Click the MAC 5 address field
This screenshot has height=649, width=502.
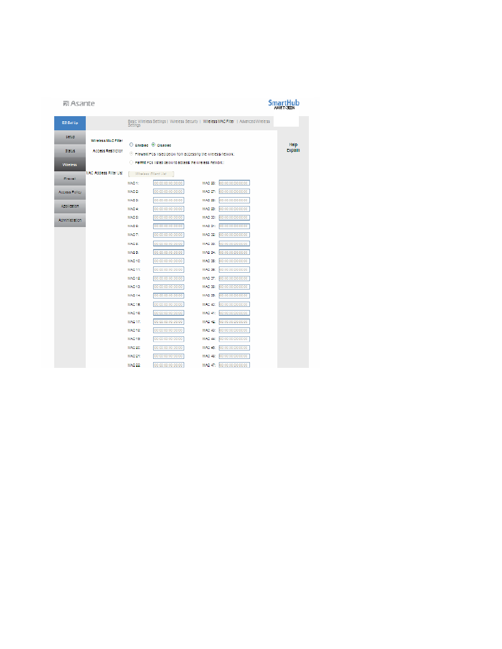click(x=168, y=218)
